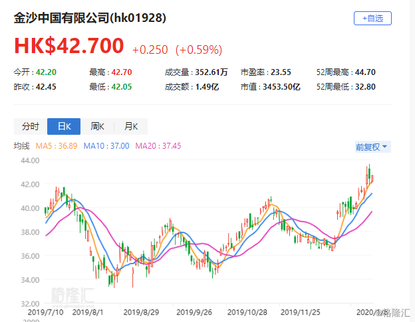
Task: Click the 44.00 price axis label
Action: pyautogui.click(x=30, y=161)
